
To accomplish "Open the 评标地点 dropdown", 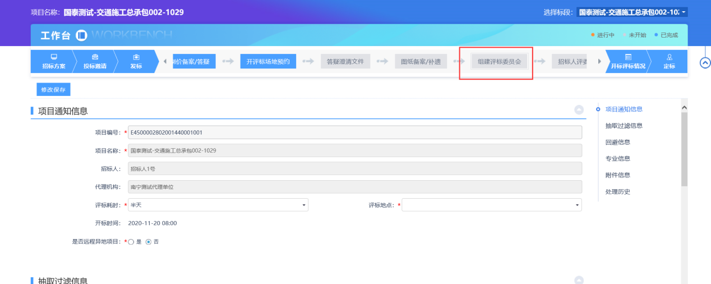I will click(x=491, y=205).
